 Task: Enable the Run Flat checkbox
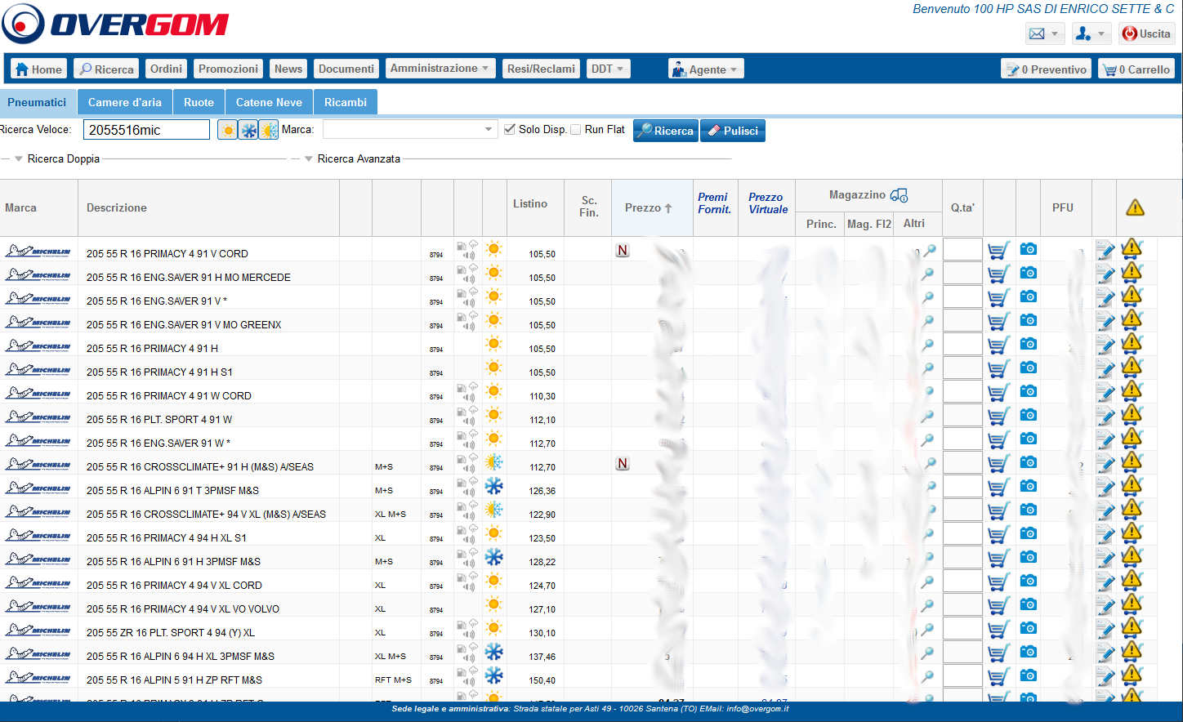(x=575, y=129)
